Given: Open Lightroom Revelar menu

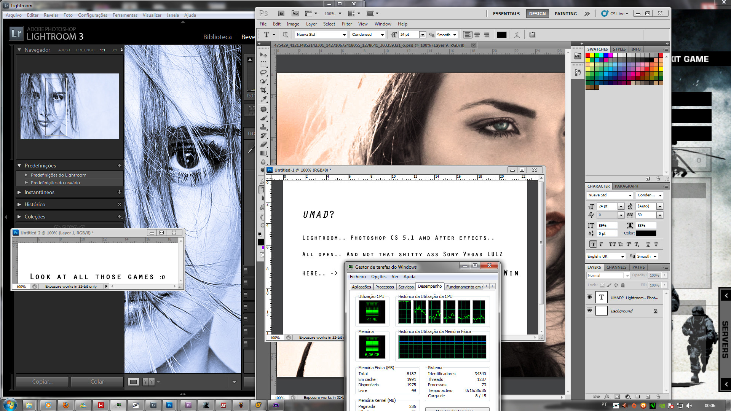Looking at the screenshot, I should coord(51,15).
